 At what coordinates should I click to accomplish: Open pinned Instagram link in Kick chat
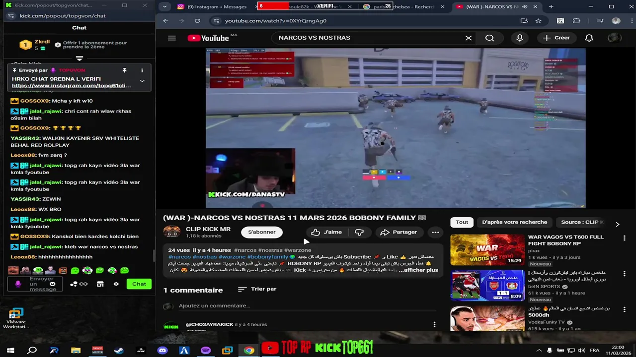tap(72, 86)
